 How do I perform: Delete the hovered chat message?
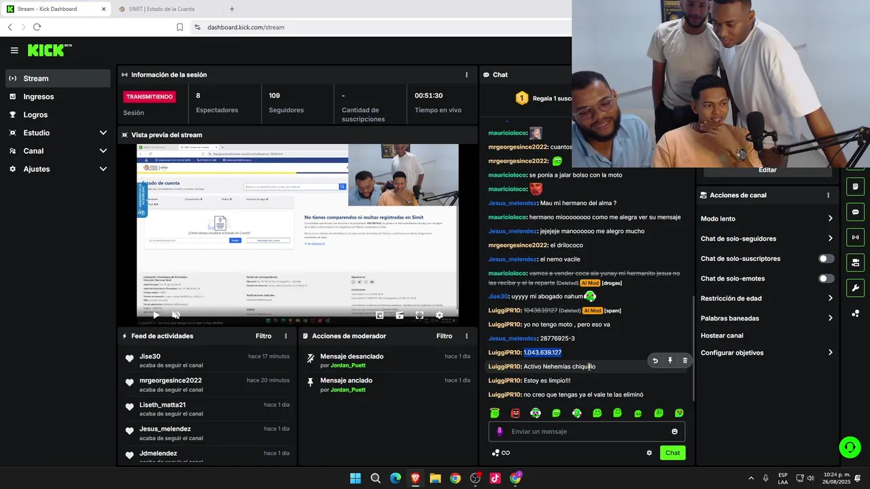coord(685,361)
